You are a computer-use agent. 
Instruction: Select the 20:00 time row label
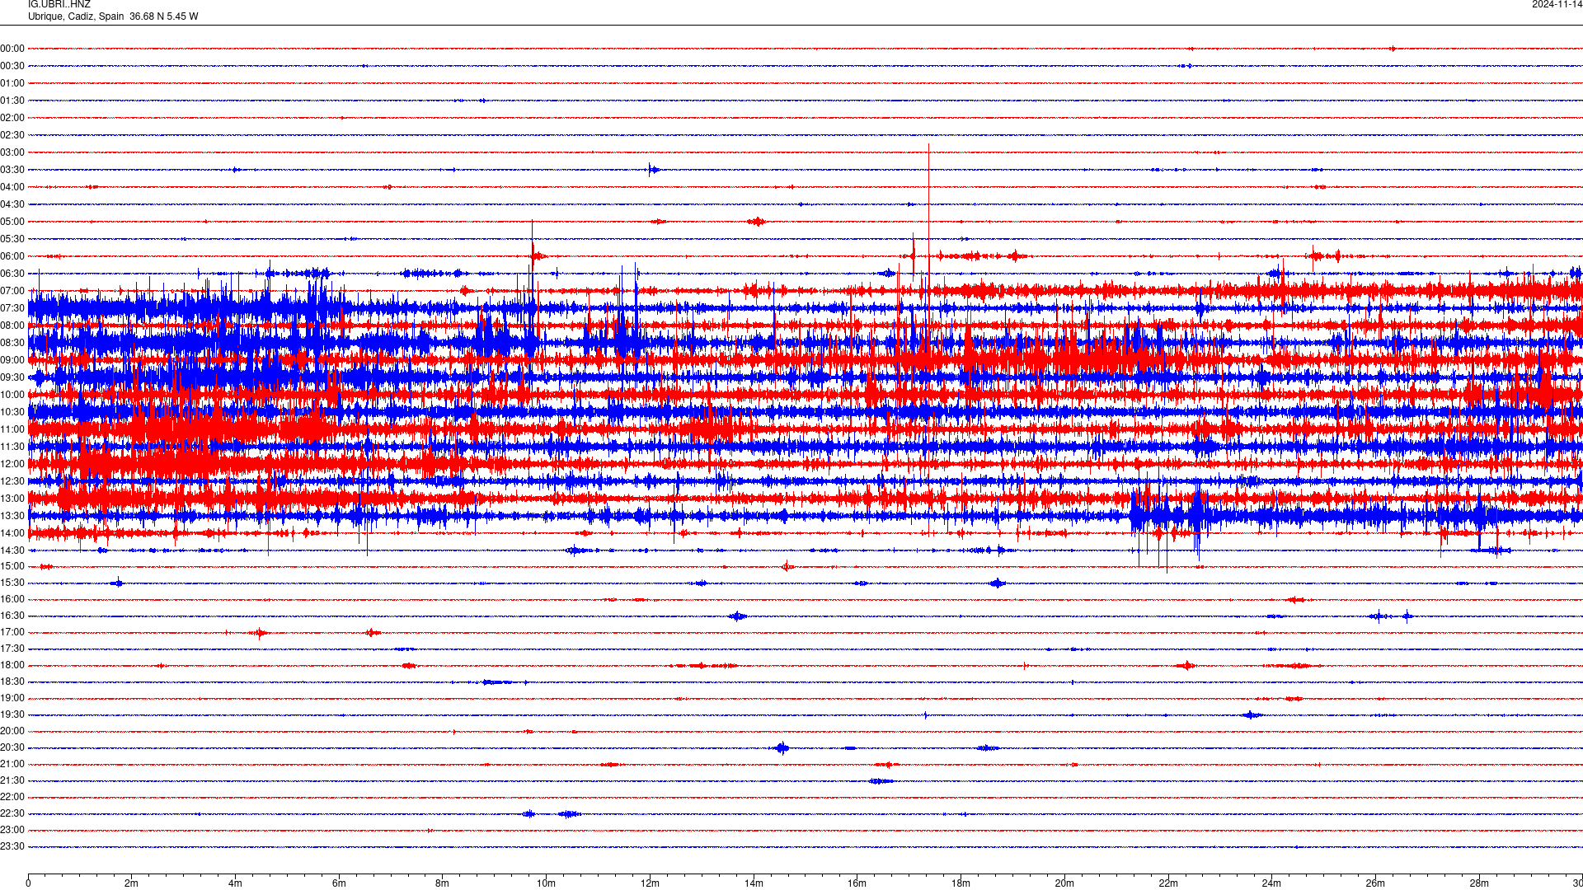point(12,731)
